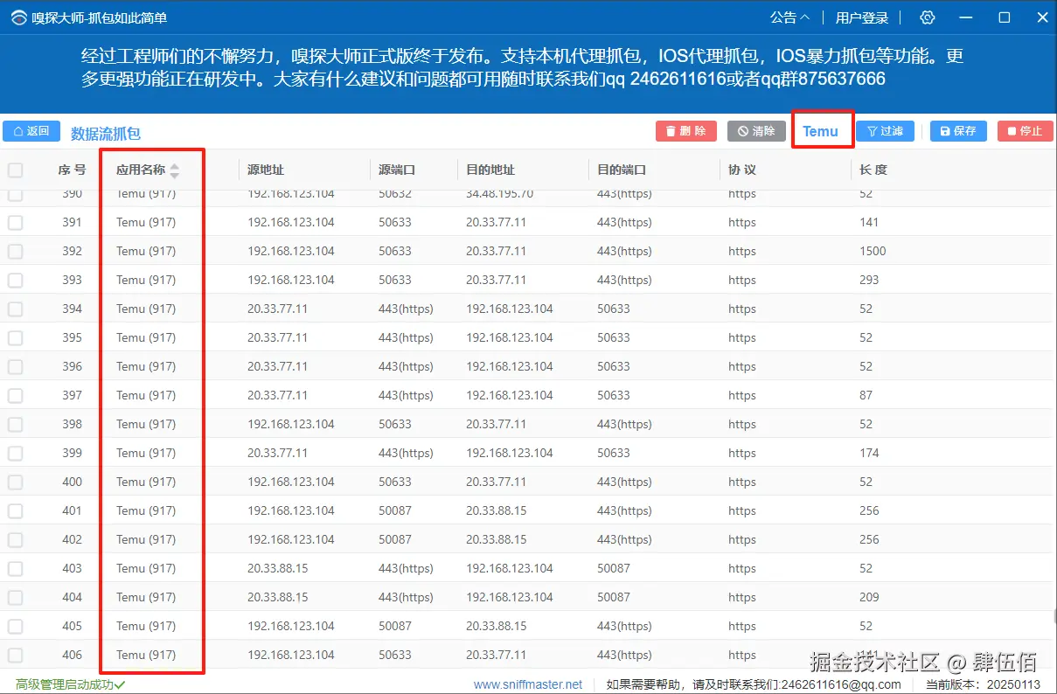Check the checkbox for row 403
This screenshot has height=694, width=1057.
(15, 568)
